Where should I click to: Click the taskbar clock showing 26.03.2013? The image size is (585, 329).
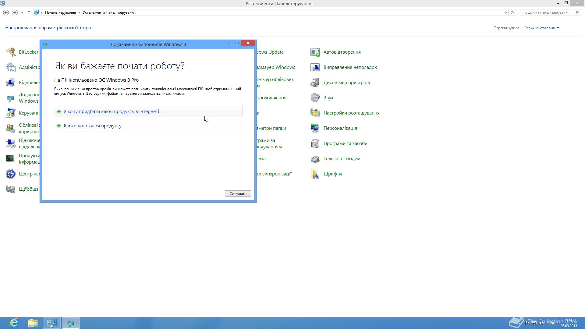pyautogui.click(x=569, y=323)
